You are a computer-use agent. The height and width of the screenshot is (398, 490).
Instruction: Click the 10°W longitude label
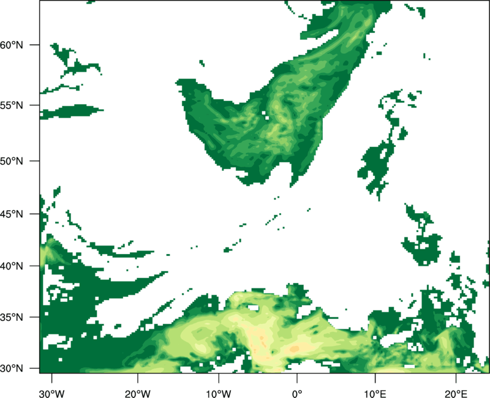click(x=219, y=394)
